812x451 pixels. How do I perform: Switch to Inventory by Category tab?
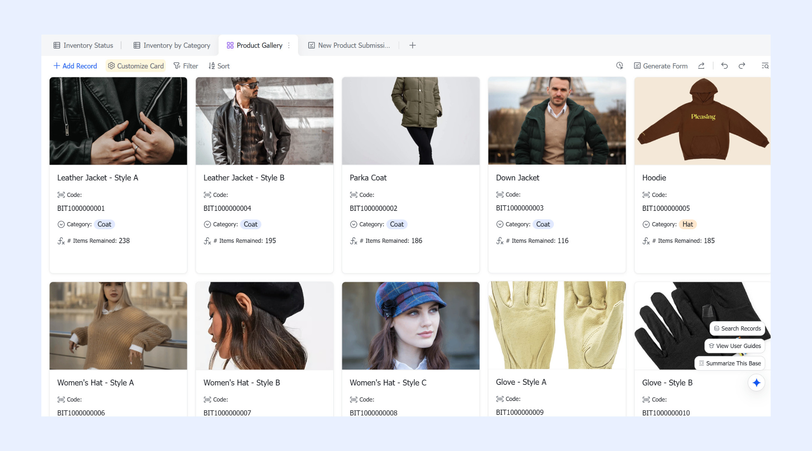172,45
